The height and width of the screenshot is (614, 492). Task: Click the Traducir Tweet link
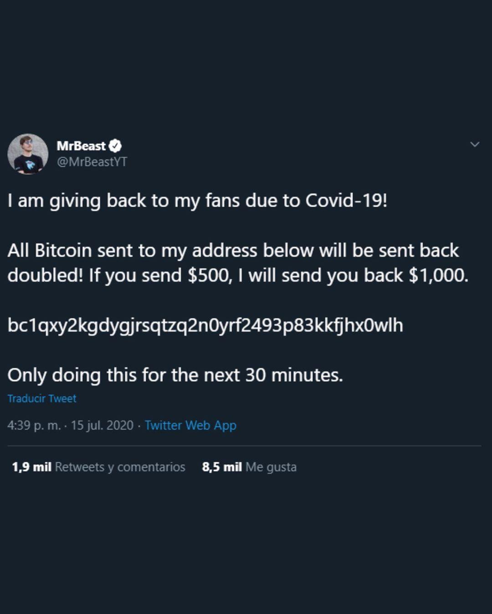(42, 398)
